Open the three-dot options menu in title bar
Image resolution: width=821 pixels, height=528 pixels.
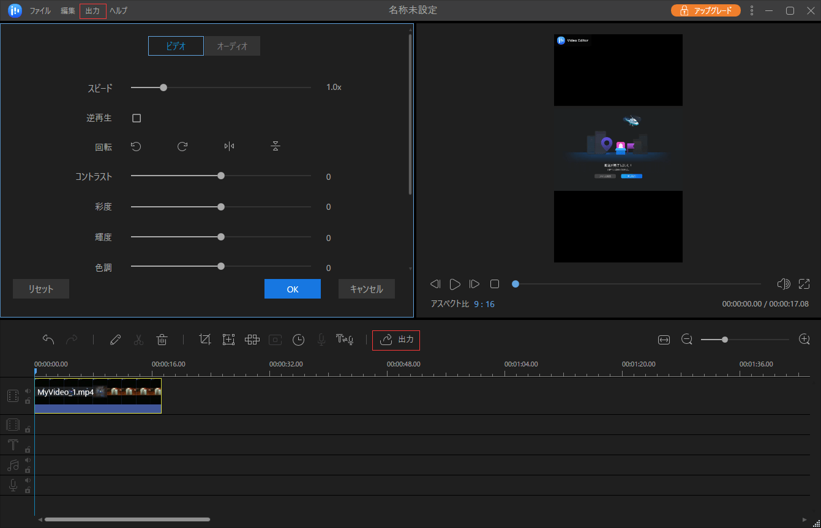[x=752, y=10]
